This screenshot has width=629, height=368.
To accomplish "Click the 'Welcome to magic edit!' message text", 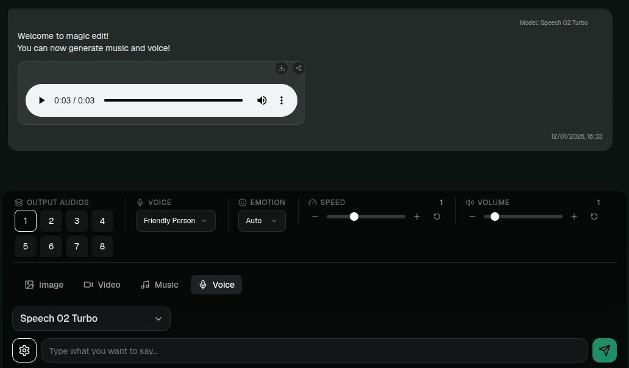I will point(63,36).
